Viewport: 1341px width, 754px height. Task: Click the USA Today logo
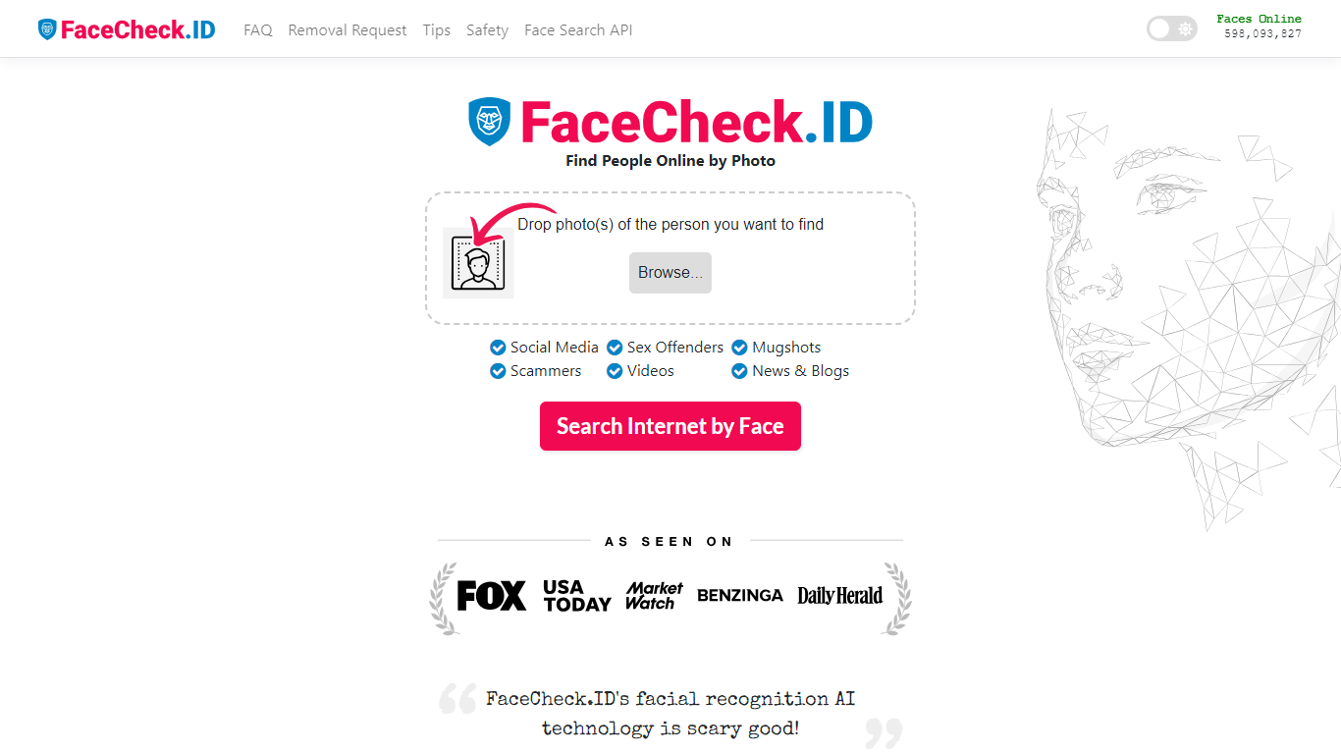(576, 596)
